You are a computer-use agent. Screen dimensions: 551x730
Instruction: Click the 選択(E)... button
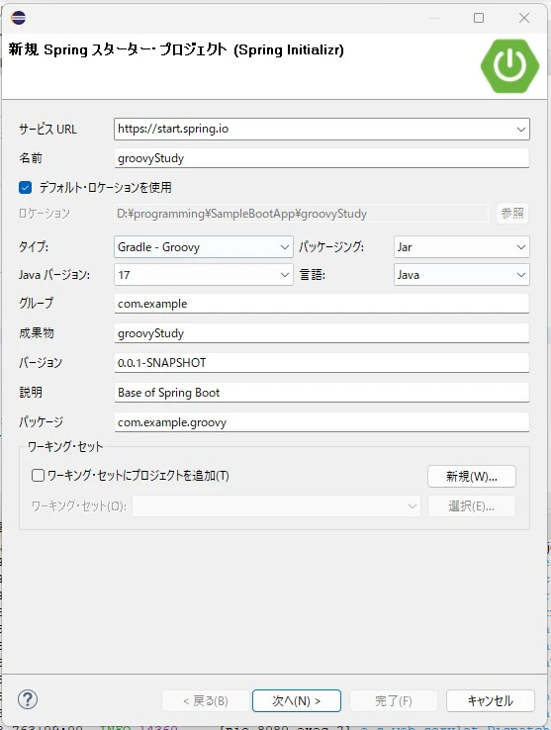pyautogui.click(x=471, y=506)
